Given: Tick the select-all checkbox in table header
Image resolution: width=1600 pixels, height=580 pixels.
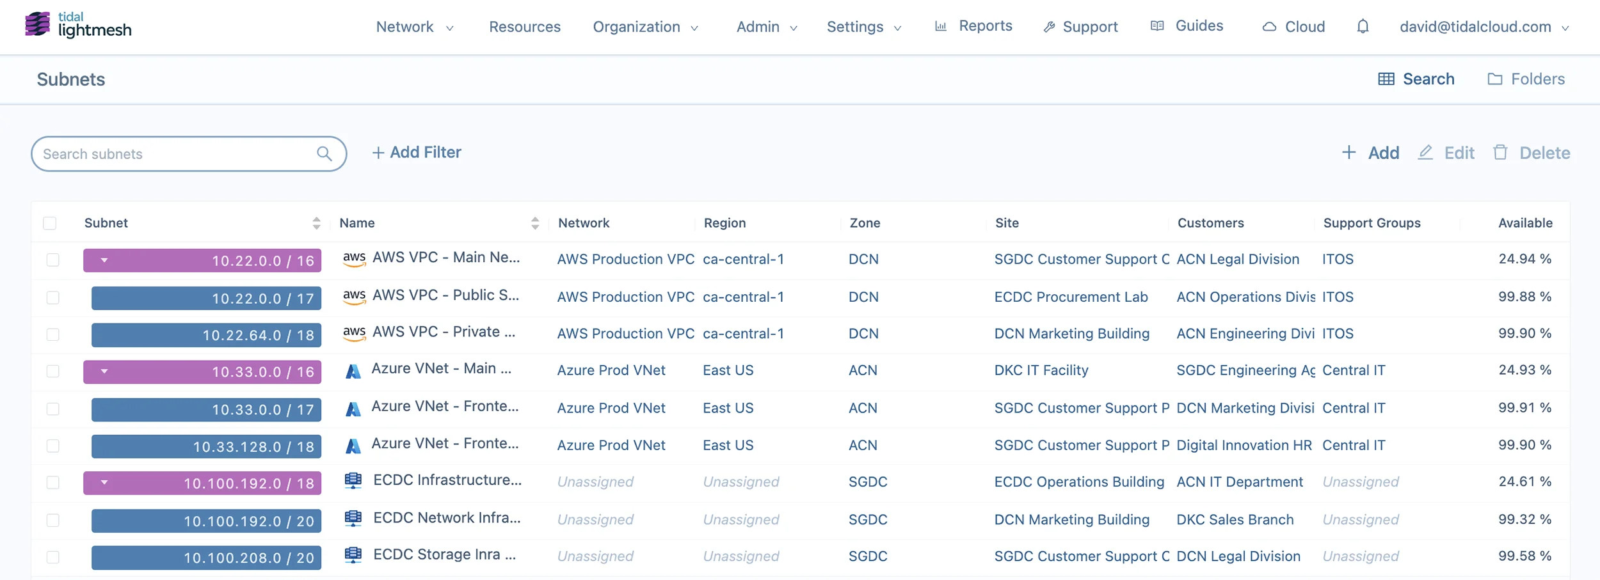Looking at the screenshot, I should [50, 223].
